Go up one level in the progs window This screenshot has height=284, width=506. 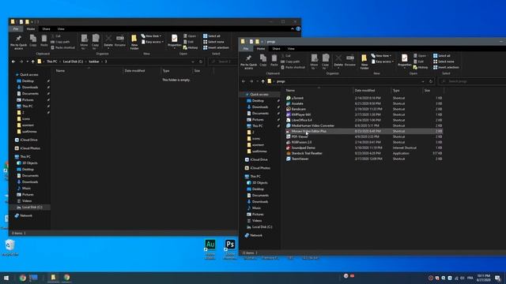(262, 81)
